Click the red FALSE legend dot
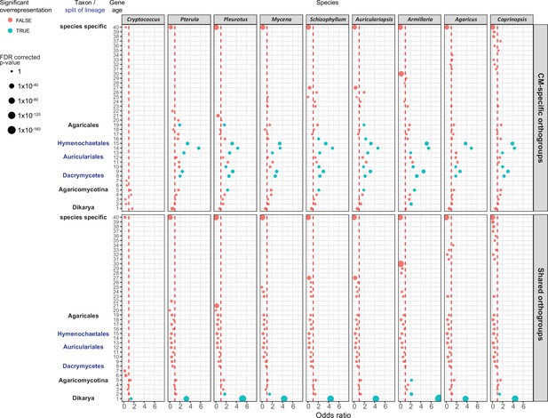Image resolution: width=548 pixels, height=418 pixels. pos(10,20)
